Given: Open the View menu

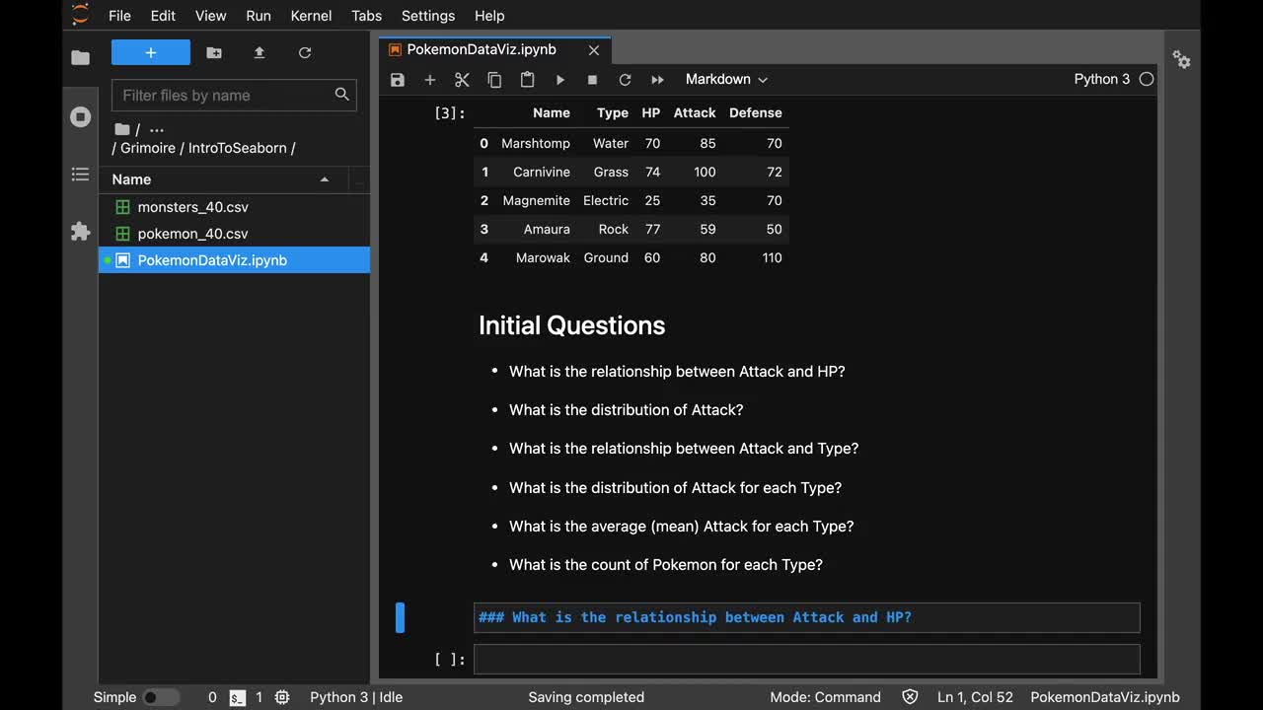Looking at the screenshot, I should (x=211, y=16).
